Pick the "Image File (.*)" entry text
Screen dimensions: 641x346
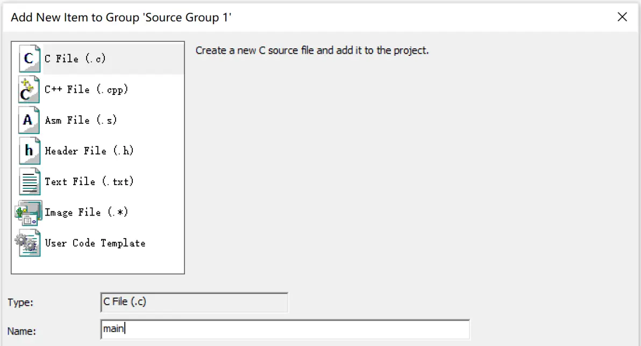point(86,212)
